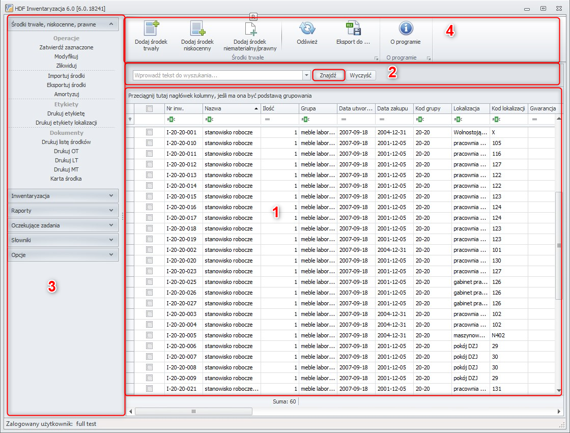Click the Data zakupu equals filter icon
This screenshot has height=433, width=570.
[x=382, y=119]
